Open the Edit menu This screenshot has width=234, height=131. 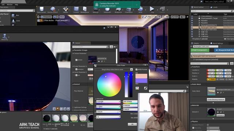[3, 5]
